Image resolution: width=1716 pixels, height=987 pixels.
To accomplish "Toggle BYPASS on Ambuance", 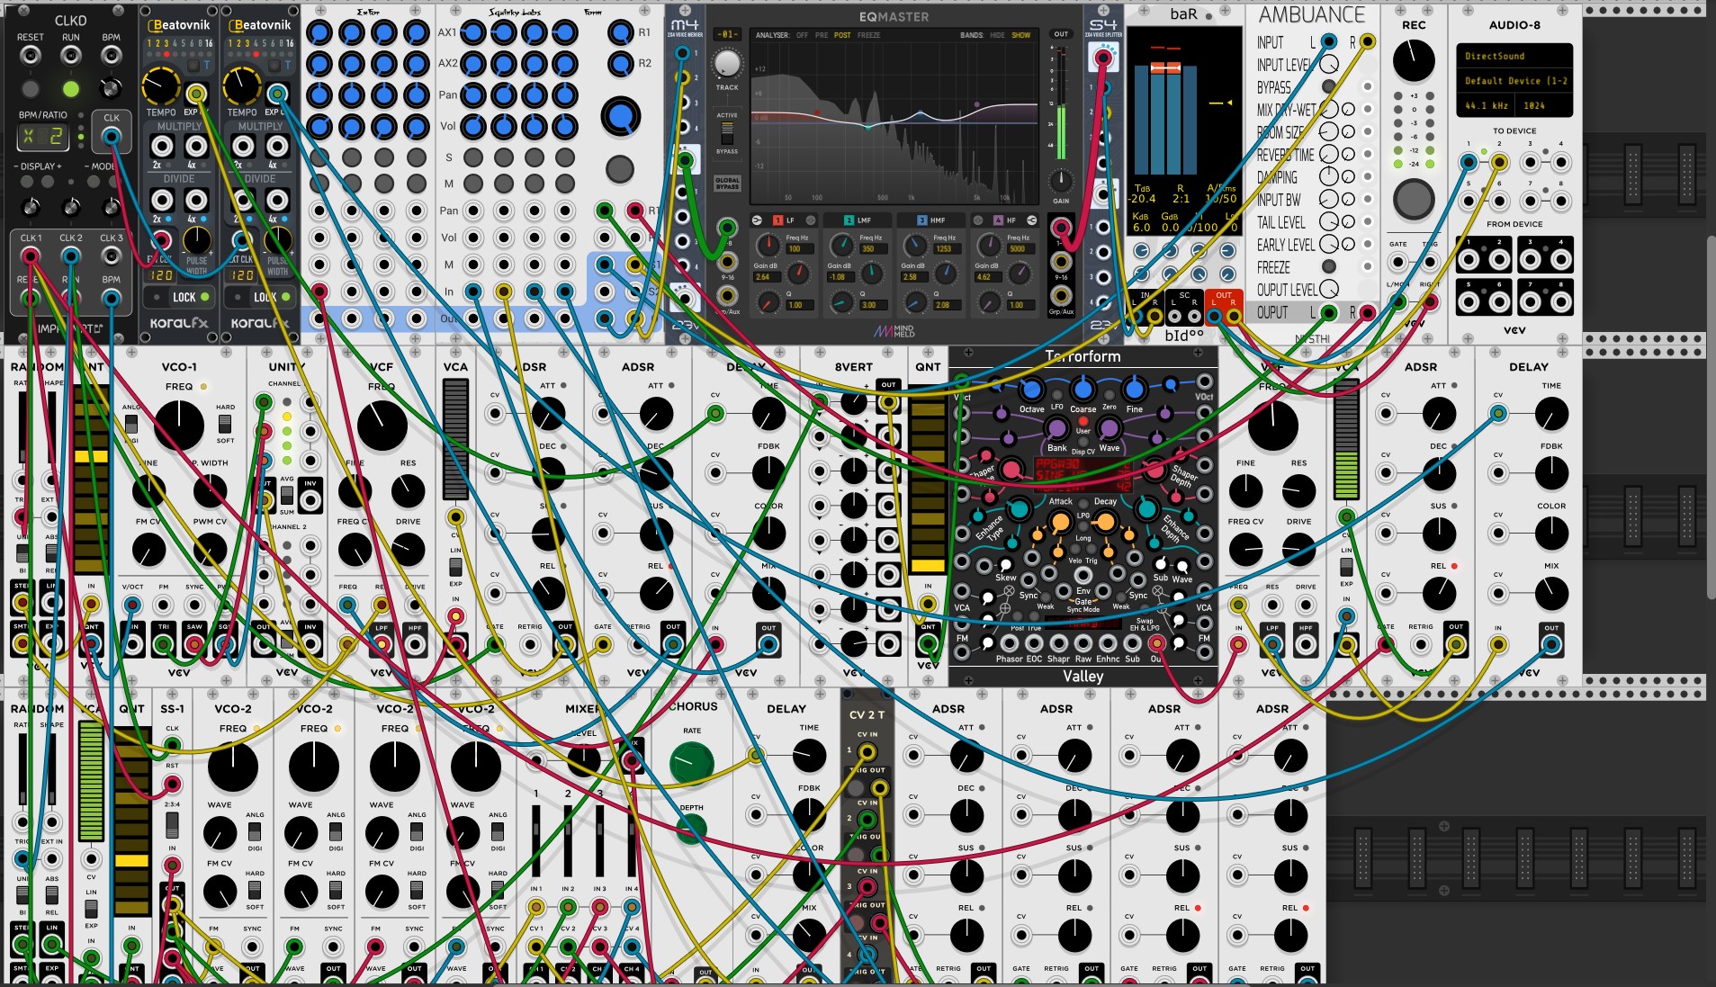I will 1328,86.
